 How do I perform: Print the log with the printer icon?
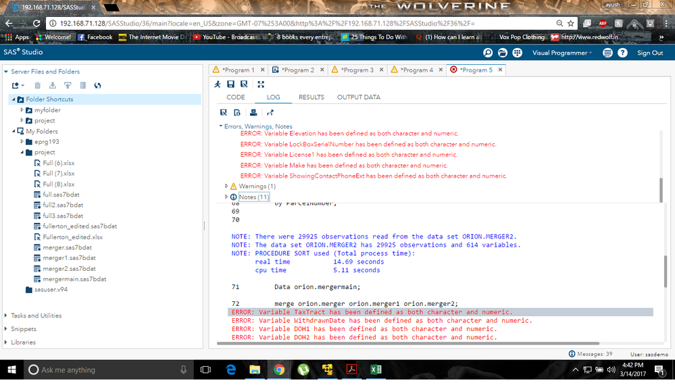253,113
